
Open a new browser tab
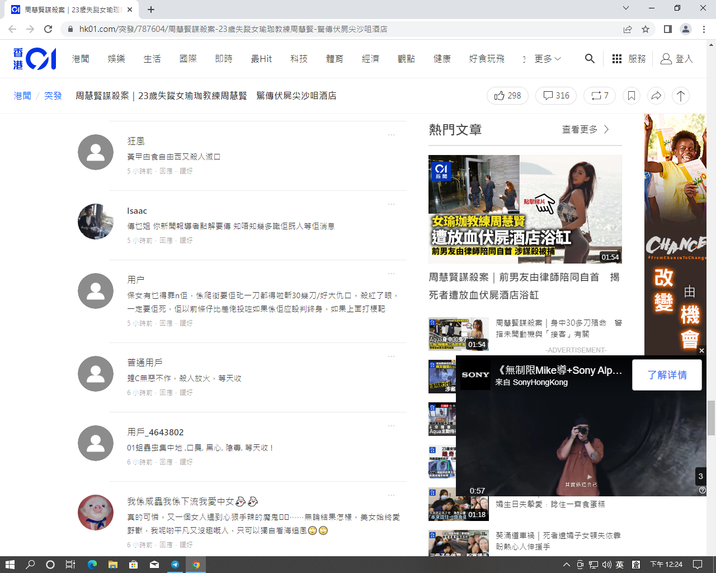click(x=151, y=10)
